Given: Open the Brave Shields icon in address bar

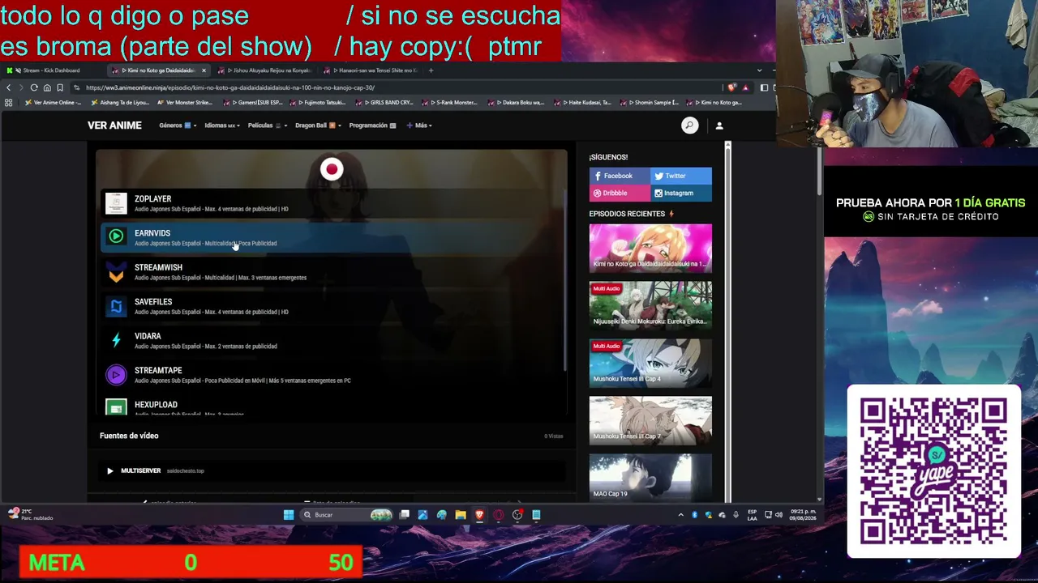Looking at the screenshot, I should [732, 87].
